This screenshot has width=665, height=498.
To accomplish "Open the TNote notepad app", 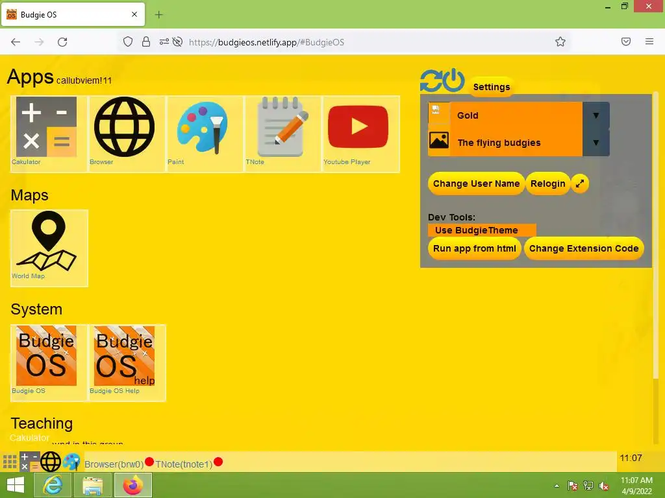I will tap(282, 134).
